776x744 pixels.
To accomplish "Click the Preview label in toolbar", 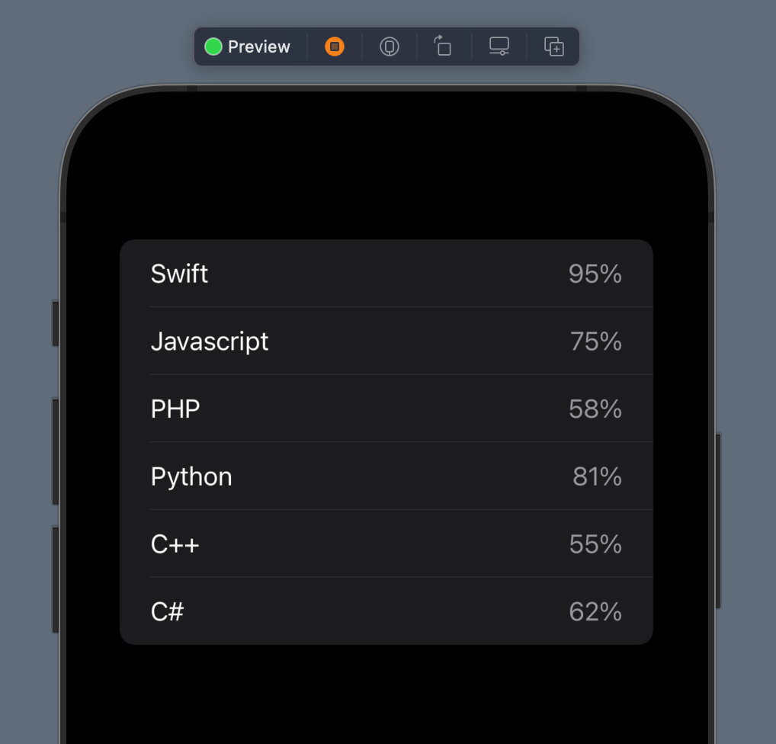I will point(259,46).
